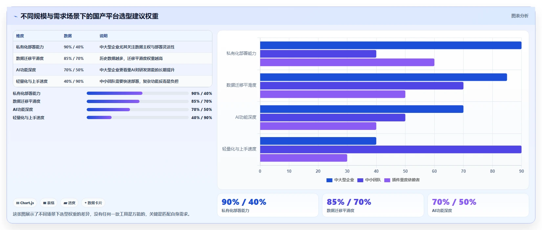Click the x-axis tick label 80
542x230 pixels.
point(492,171)
